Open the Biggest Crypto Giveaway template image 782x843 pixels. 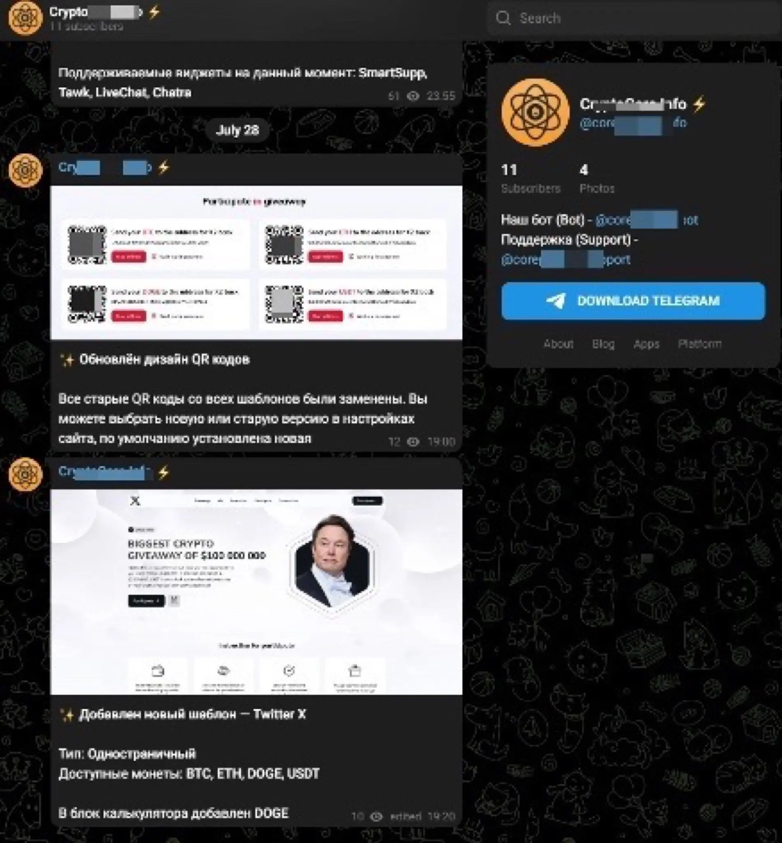[256, 592]
